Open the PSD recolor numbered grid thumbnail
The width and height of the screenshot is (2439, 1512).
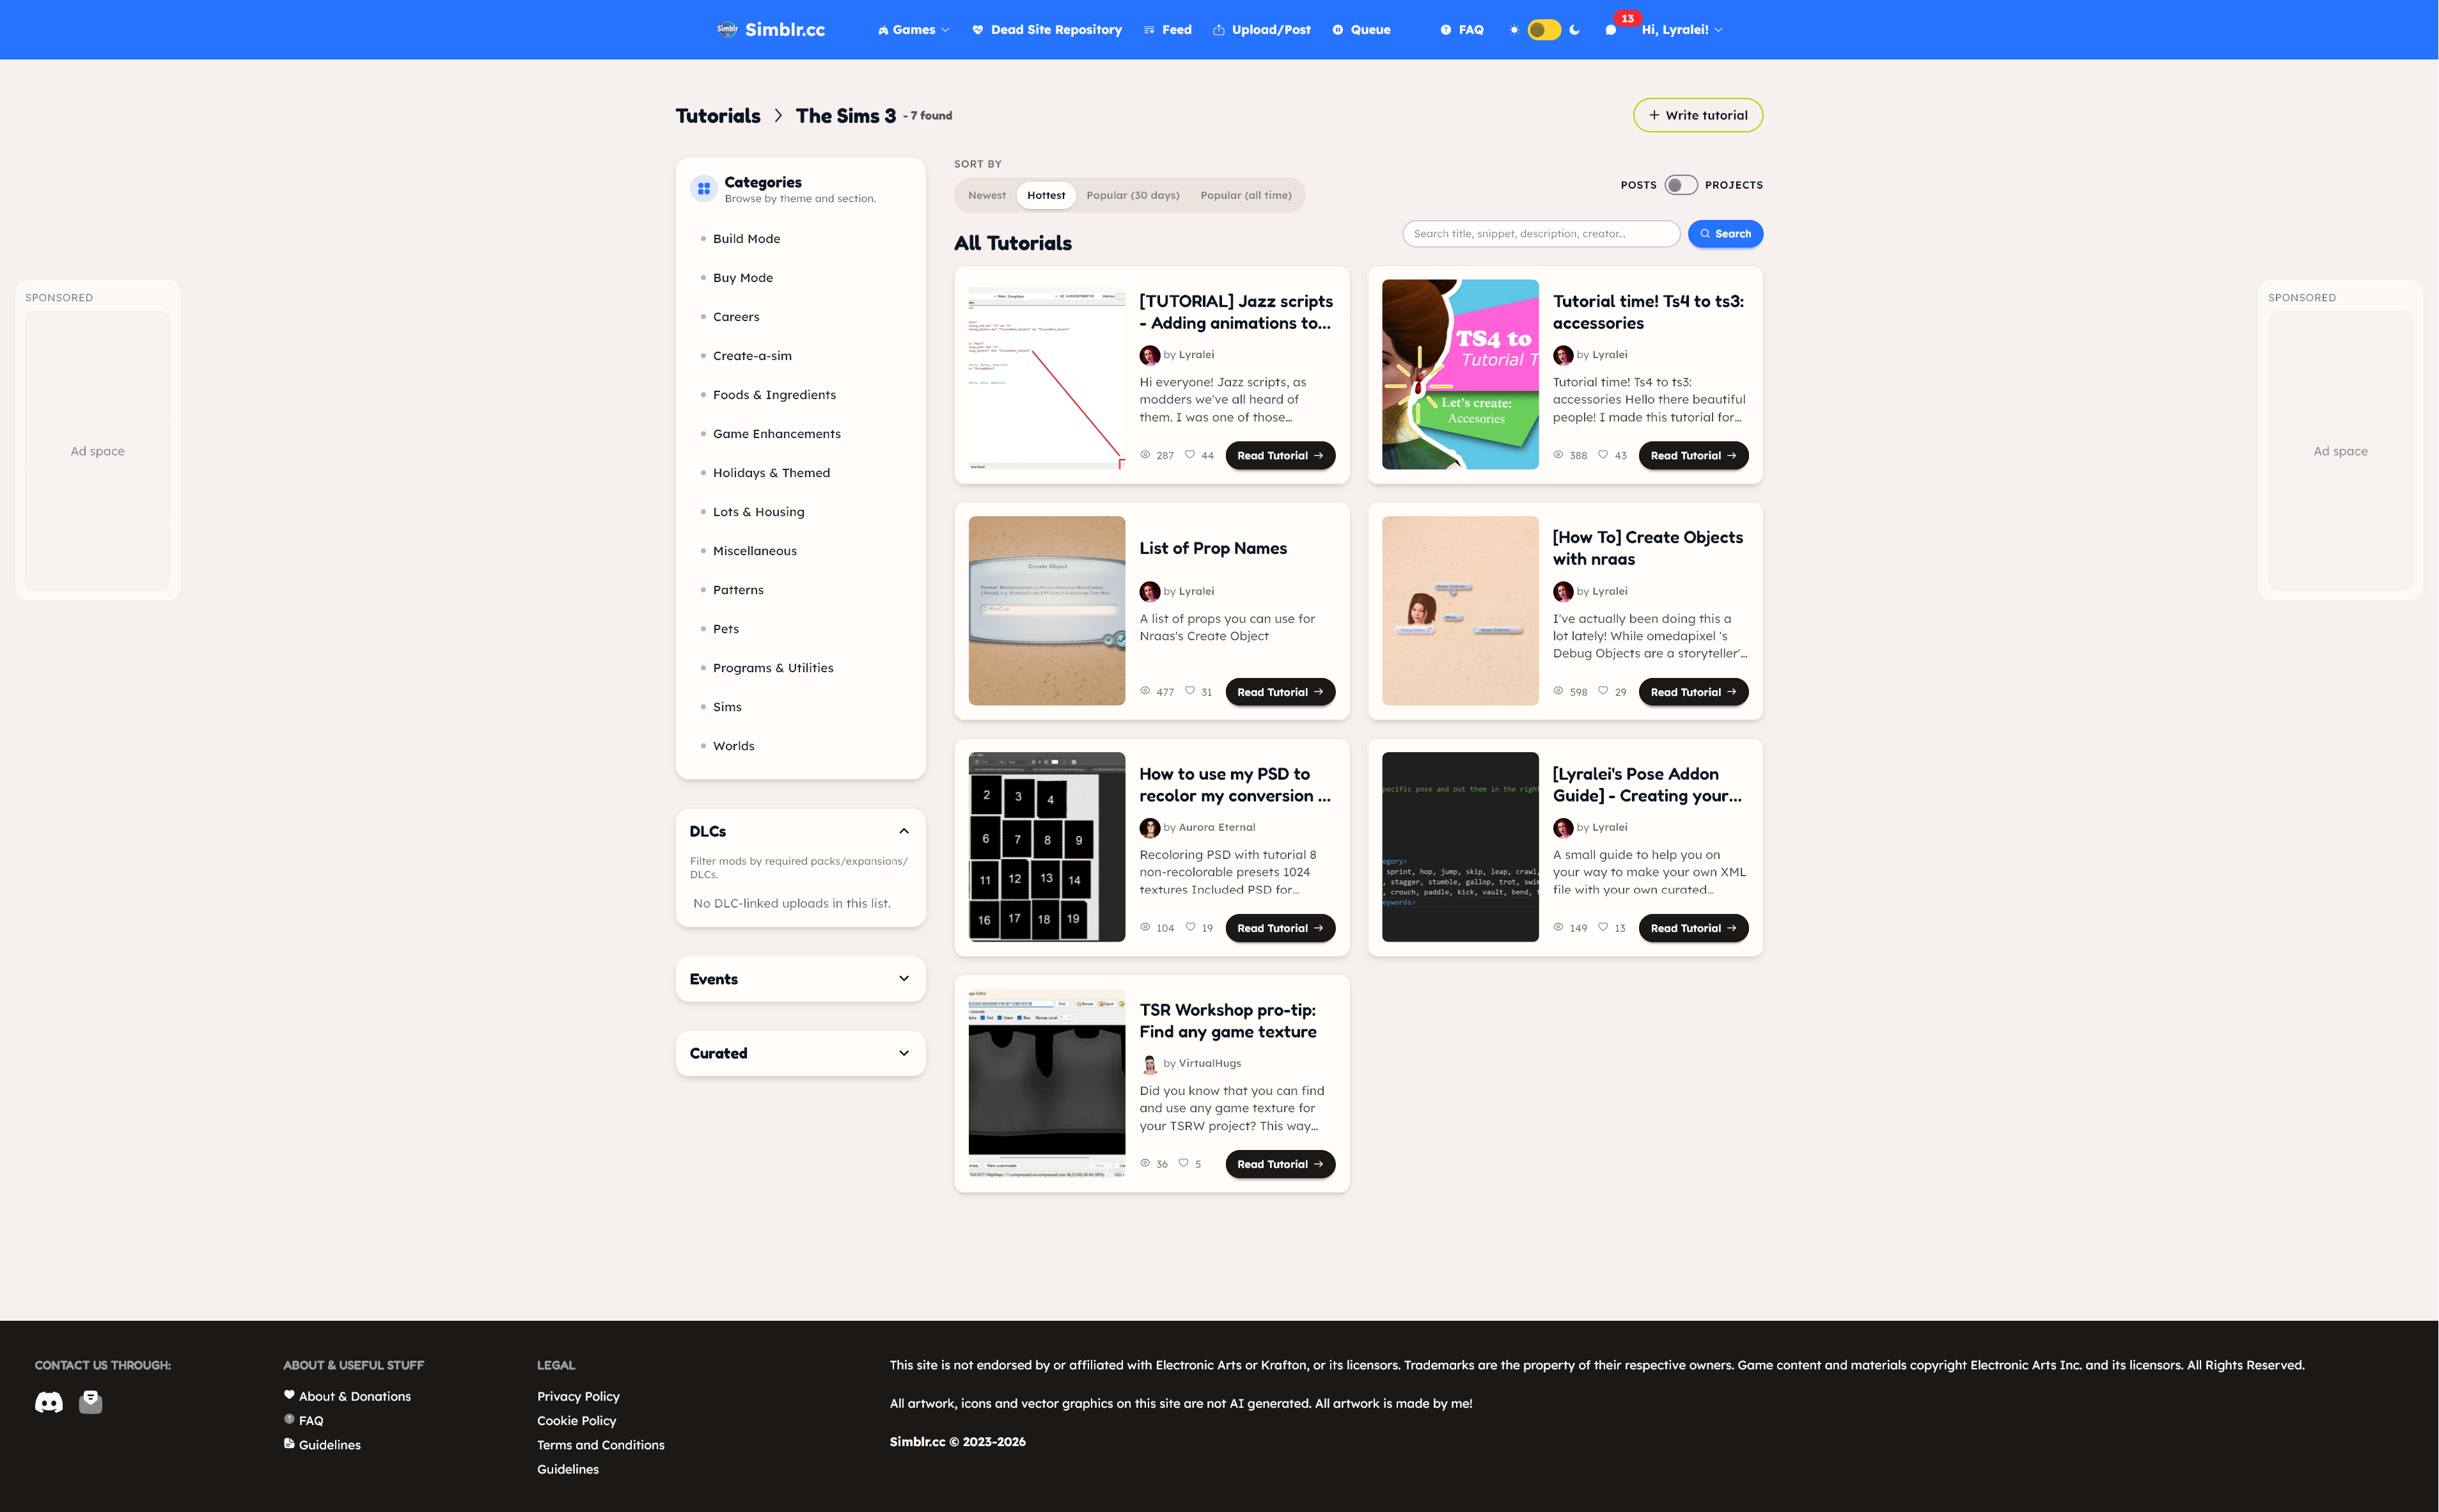[1047, 847]
